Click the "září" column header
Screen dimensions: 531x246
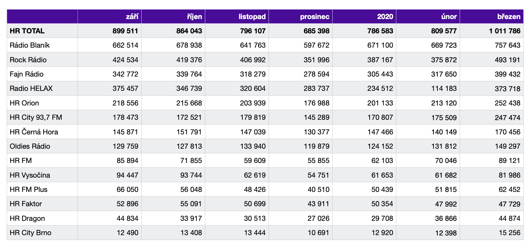132,17
